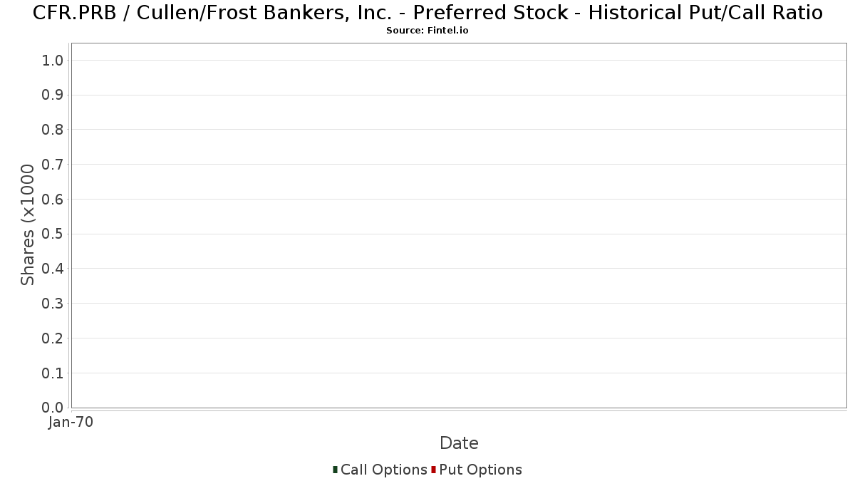Select the 0.5 y-axis tick label
The width and height of the screenshot is (855, 481).
click(x=53, y=234)
